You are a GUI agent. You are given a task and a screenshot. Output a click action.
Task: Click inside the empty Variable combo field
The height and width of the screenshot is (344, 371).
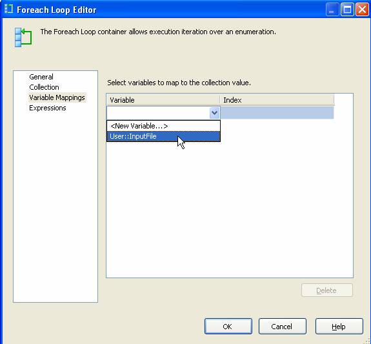[158, 113]
